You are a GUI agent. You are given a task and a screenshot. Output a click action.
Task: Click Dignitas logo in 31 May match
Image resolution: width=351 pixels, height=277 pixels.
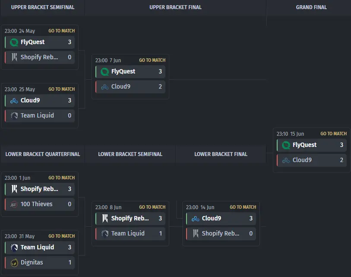(14, 262)
